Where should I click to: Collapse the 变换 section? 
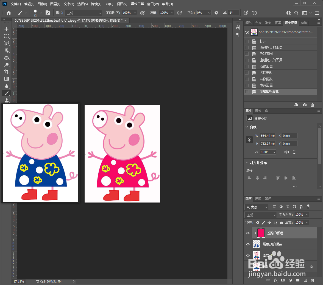[247, 127]
